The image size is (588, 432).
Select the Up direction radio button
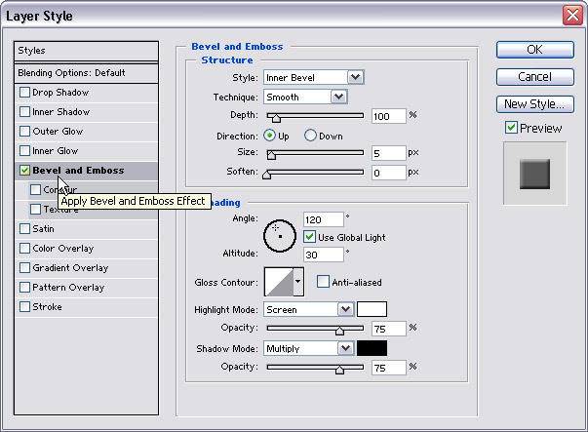coord(269,136)
